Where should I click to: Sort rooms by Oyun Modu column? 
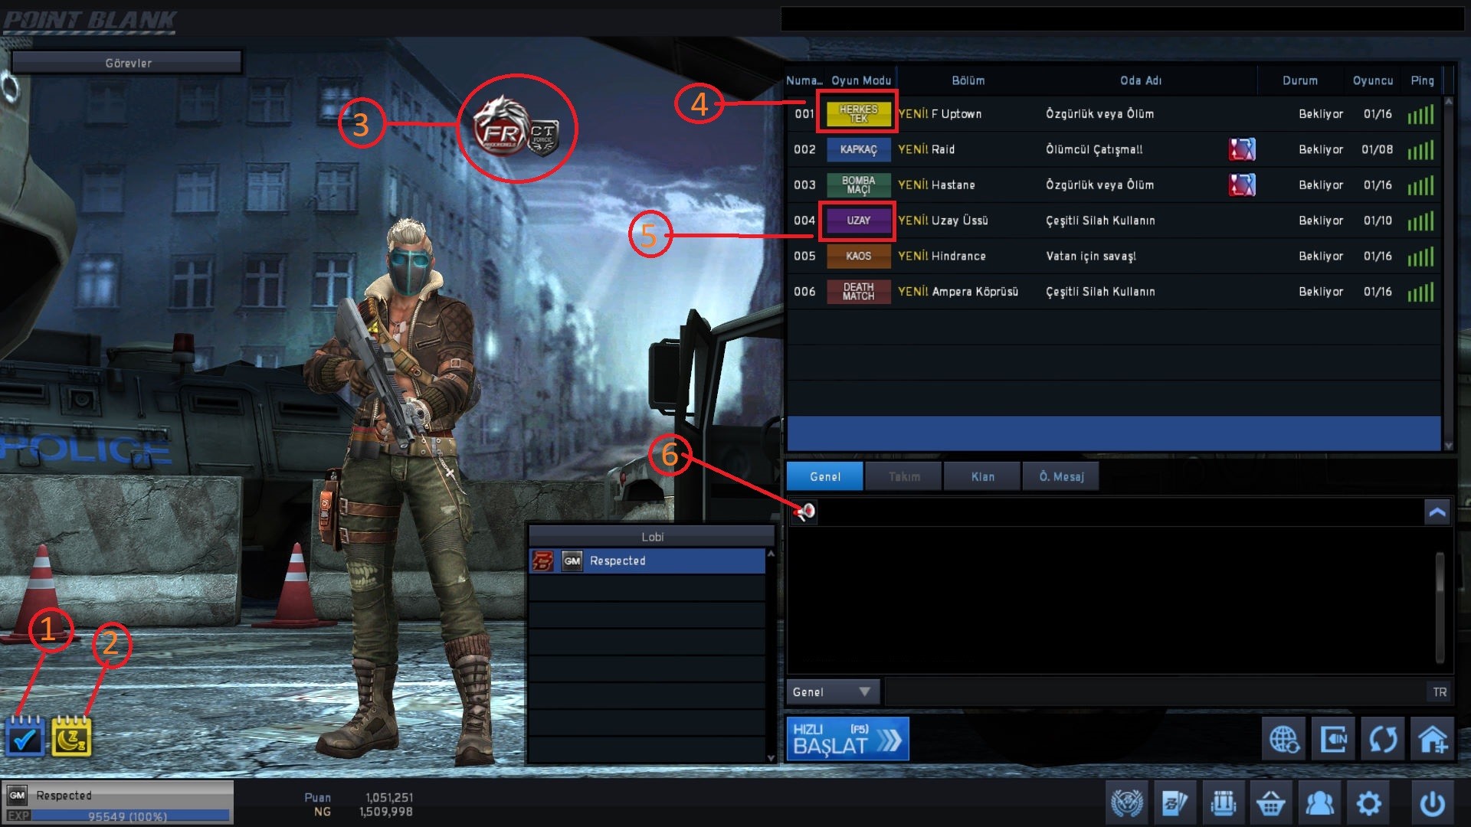(861, 80)
